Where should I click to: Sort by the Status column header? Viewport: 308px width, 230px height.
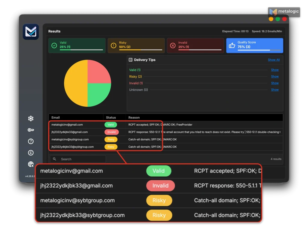click(111, 118)
